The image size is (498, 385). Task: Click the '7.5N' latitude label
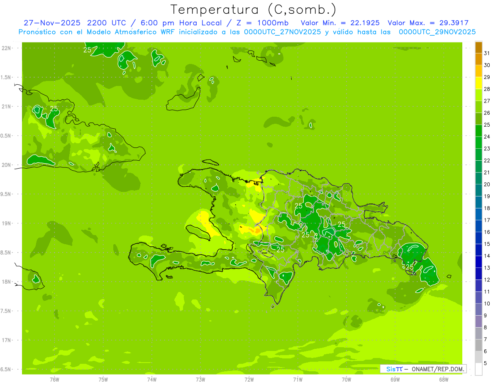[x=6, y=311]
